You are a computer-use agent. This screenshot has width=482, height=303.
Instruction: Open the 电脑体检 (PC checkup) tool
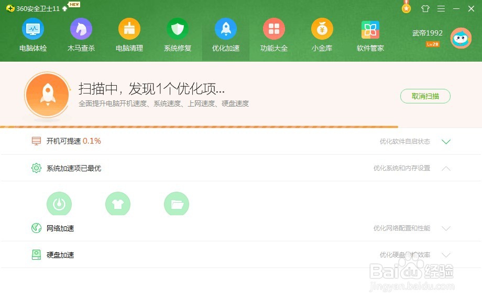(x=32, y=34)
